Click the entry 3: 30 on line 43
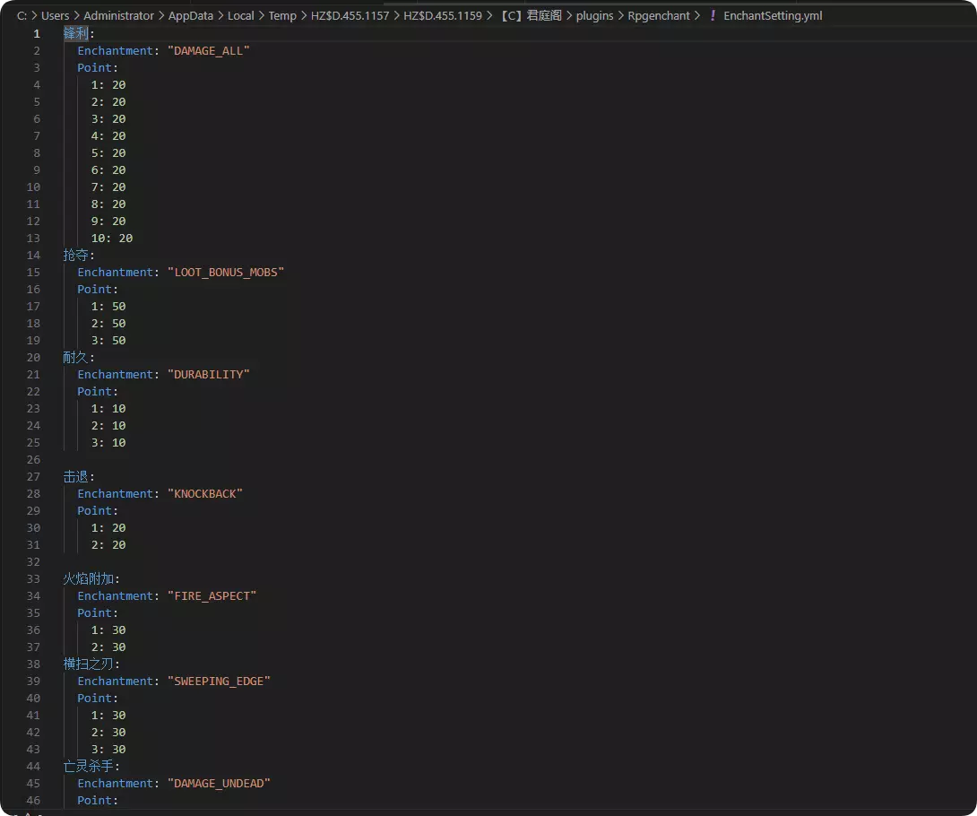Viewport: 977px width, 816px height. (108, 750)
